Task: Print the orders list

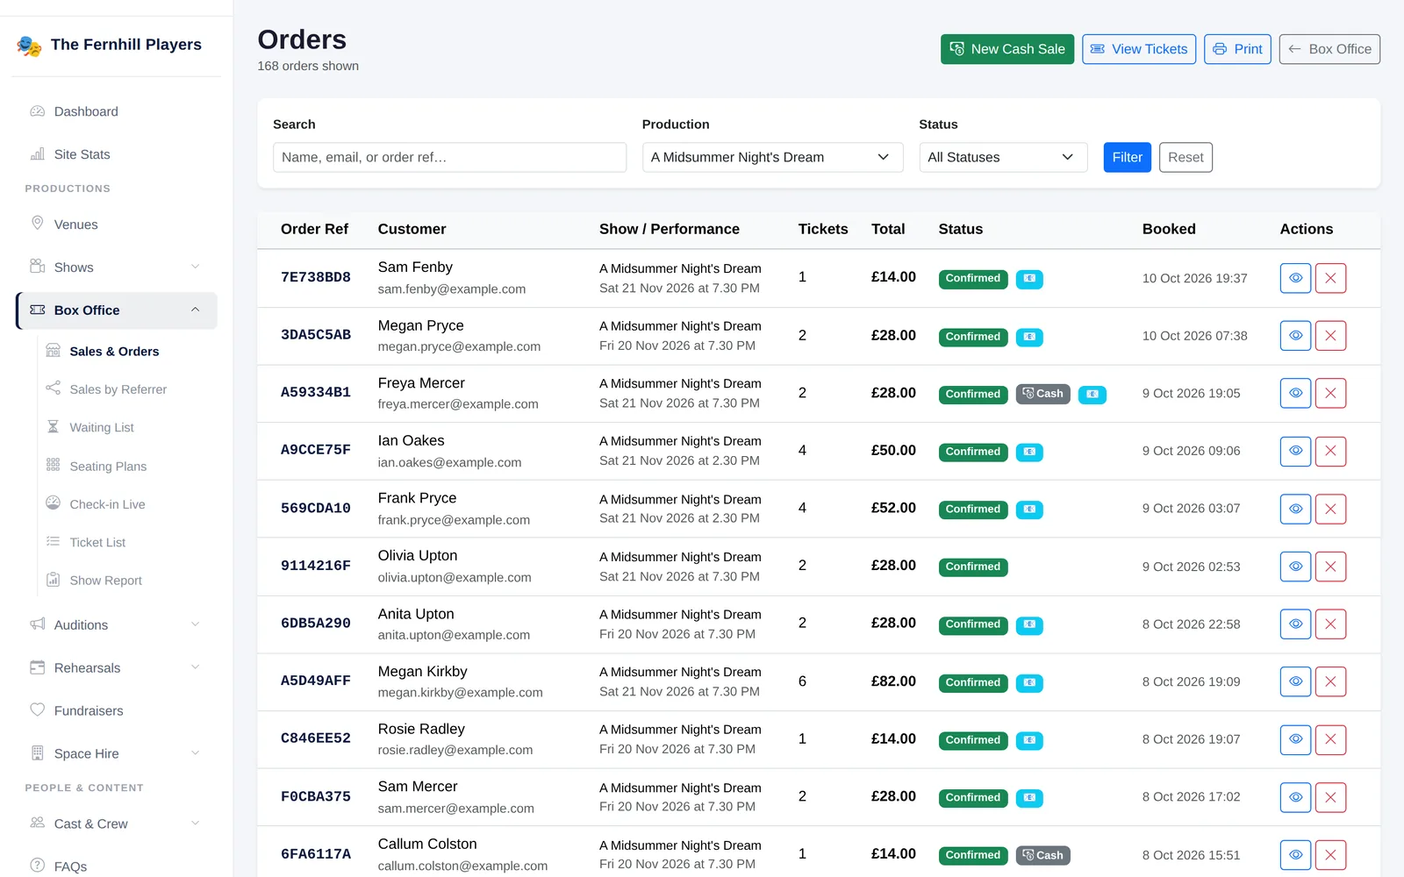Action: click(x=1237, y=49)
